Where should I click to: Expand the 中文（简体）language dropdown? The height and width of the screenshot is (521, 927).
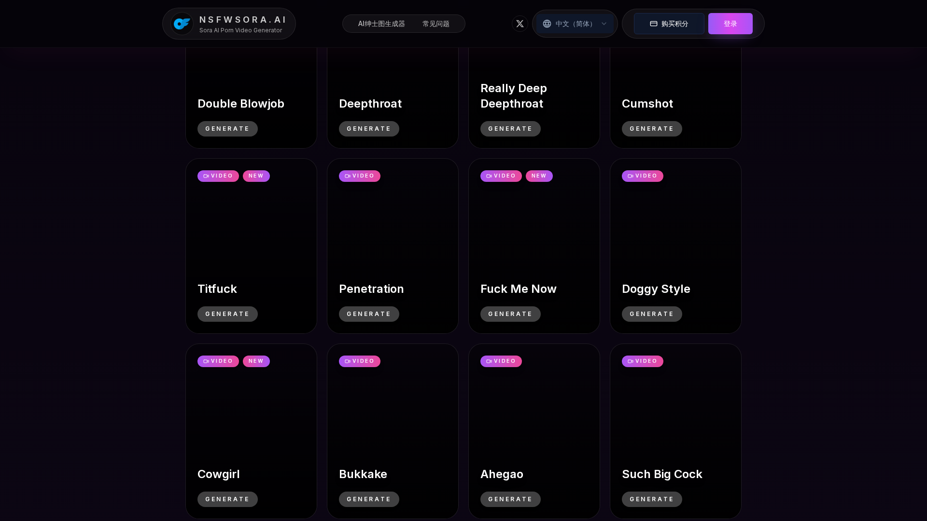pyautogui.click(x=575, y=24)
